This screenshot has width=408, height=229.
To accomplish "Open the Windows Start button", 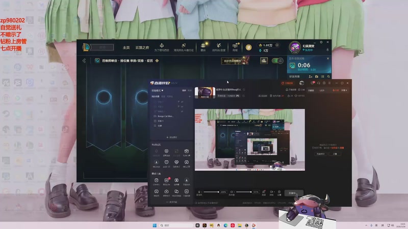I will (x=155, y=225).
